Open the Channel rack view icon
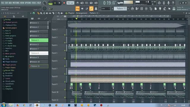Image resolution: width=190 pixels, height=107 pixels. 142,9
